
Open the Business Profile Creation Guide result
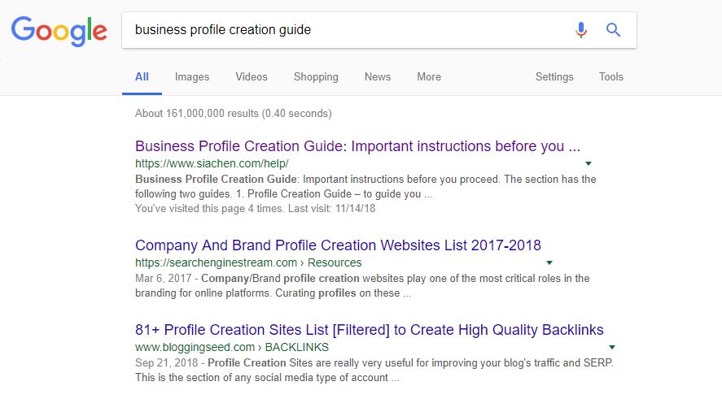click(x=357, y=146)
